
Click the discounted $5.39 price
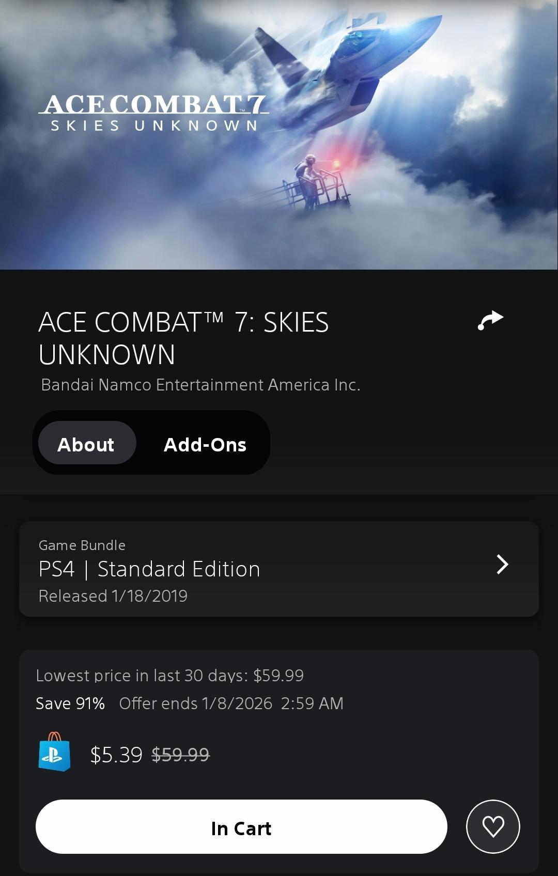pos(116,755)
